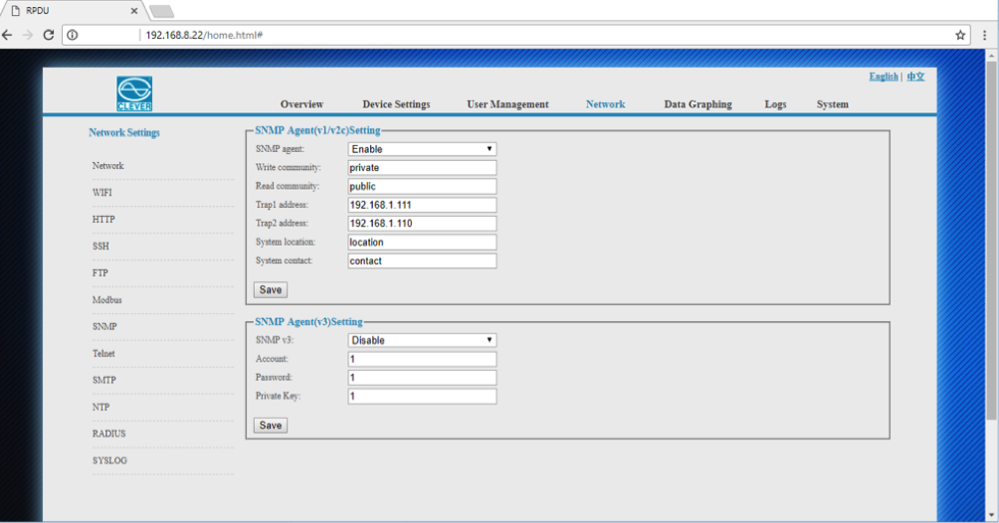Viewport: 999px width, 523px height.
Task: Click the CLEVER logo icon
Action: (134, 93)
